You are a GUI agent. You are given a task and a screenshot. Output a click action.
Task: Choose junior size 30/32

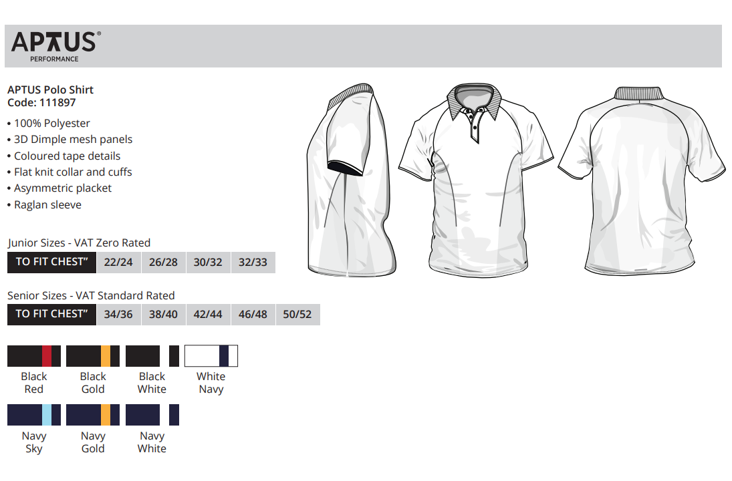pos(208,262)
